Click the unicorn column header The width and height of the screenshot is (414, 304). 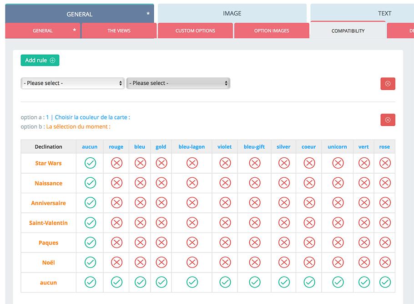pyautogui.click(x=337, y=147)
